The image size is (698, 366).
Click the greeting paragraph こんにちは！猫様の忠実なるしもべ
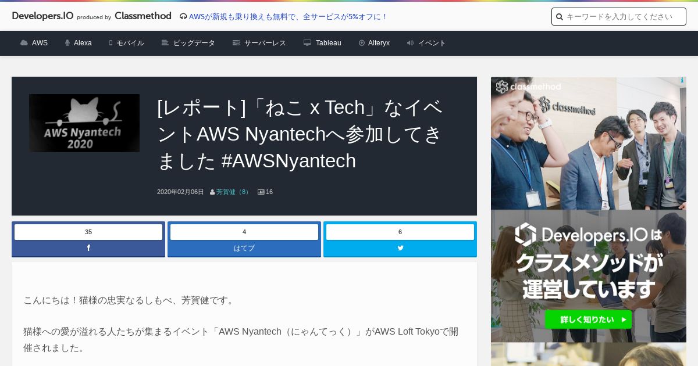tap(130, 300)
